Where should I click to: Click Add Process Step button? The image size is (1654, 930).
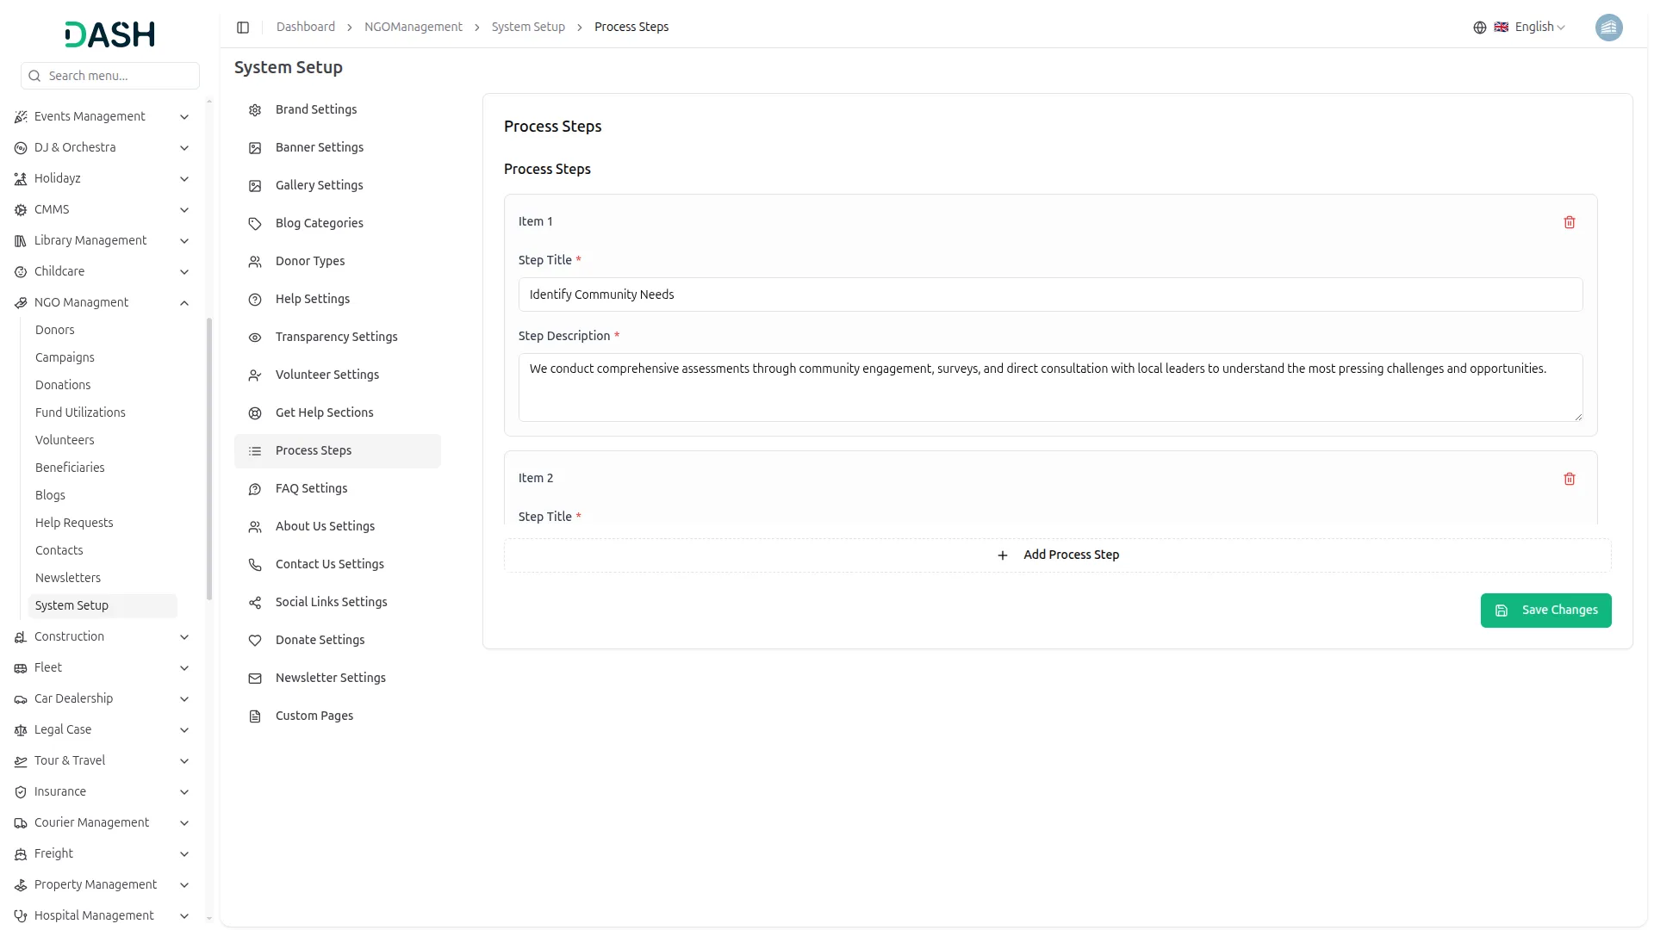coord(1057,555)
